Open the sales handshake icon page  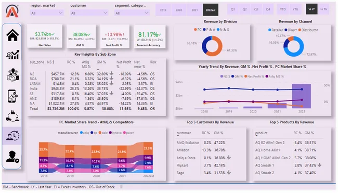(12, 75)
